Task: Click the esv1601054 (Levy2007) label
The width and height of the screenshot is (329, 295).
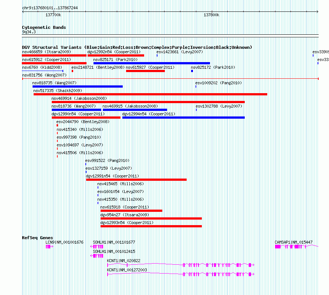Action: 121,191
